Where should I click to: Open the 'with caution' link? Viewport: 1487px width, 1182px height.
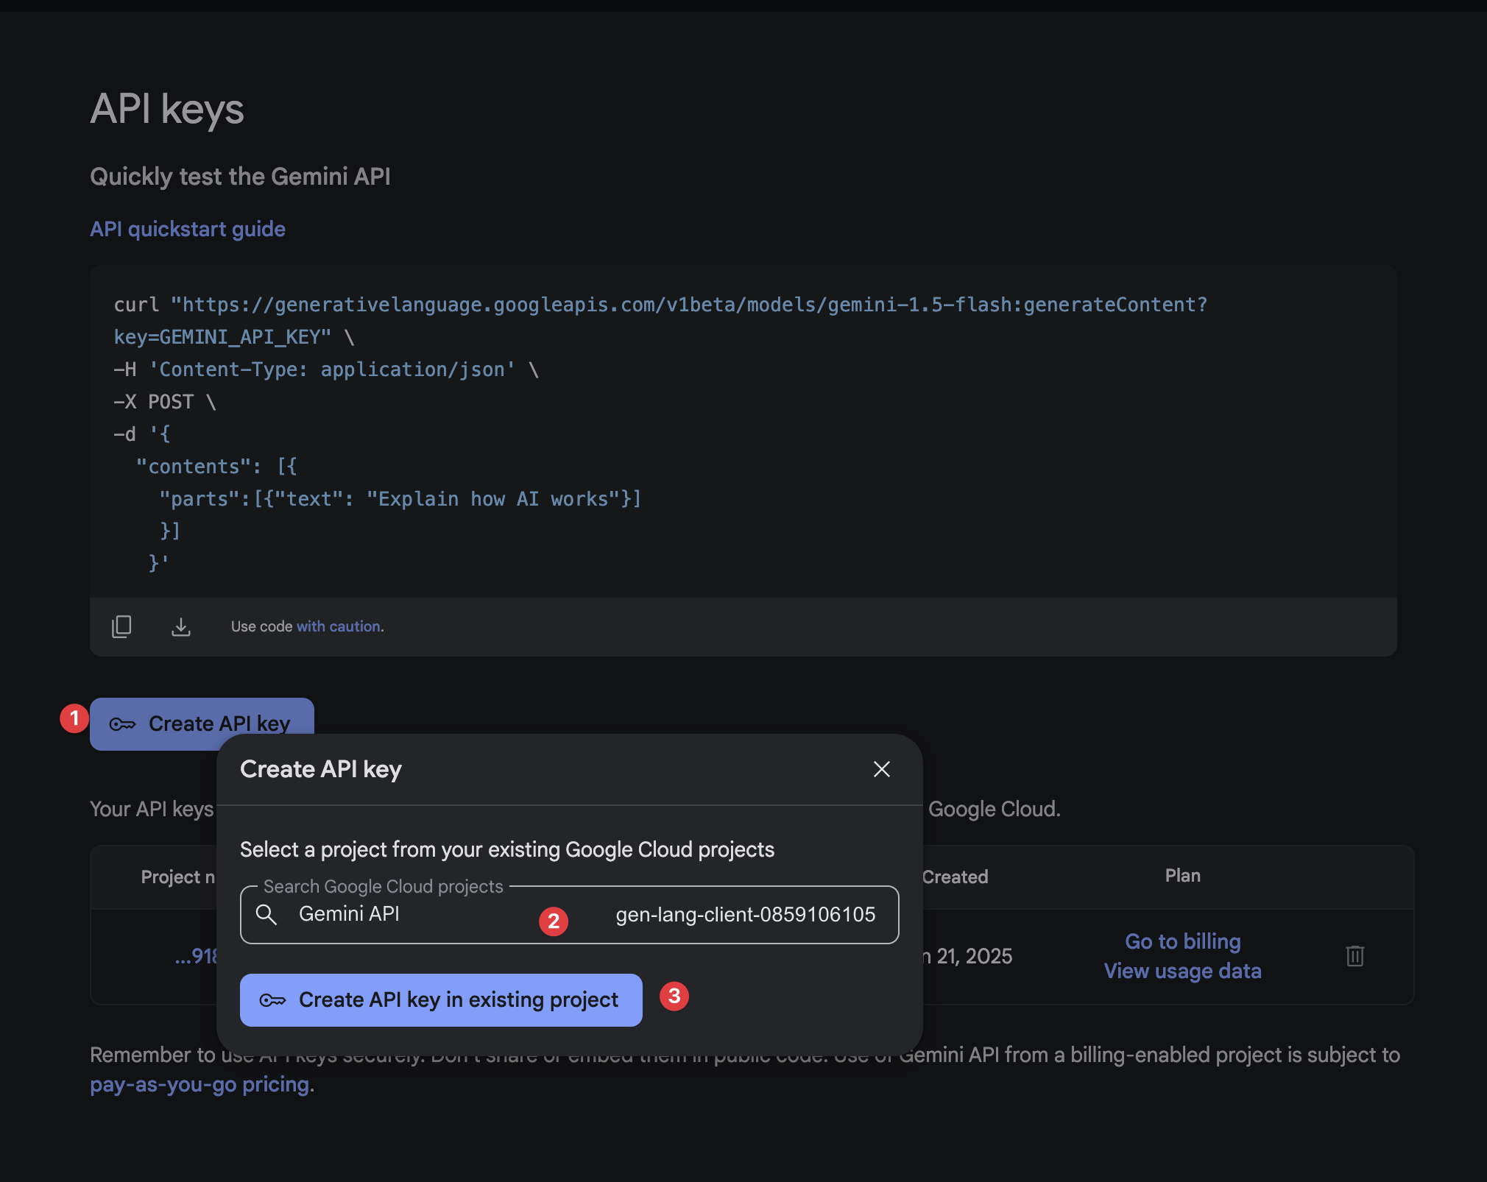click(339, 626)
